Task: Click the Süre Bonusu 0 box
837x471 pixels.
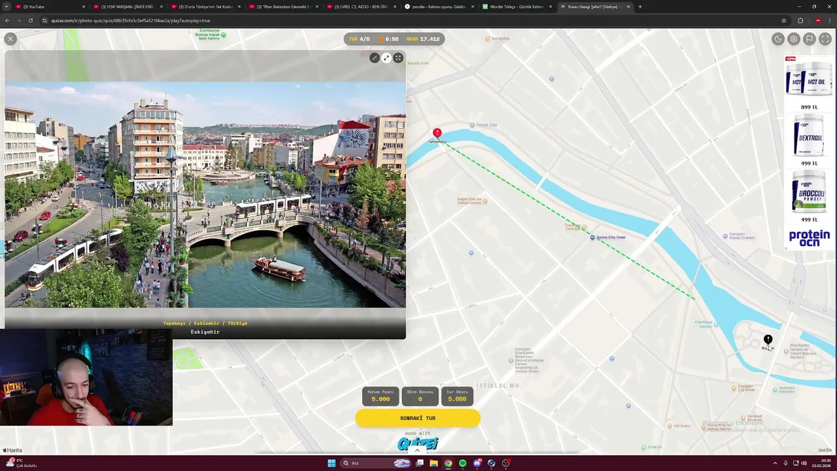Action: (420, 396)
